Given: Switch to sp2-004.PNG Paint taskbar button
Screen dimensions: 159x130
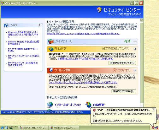Looking at the screenshot, I should [x=33, y=128].
